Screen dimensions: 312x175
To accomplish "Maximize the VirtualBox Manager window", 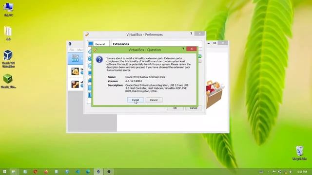I will (x=214, y=43).
